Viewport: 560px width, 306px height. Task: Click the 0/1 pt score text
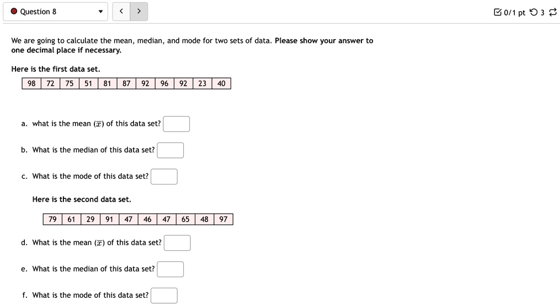point(515,13)
